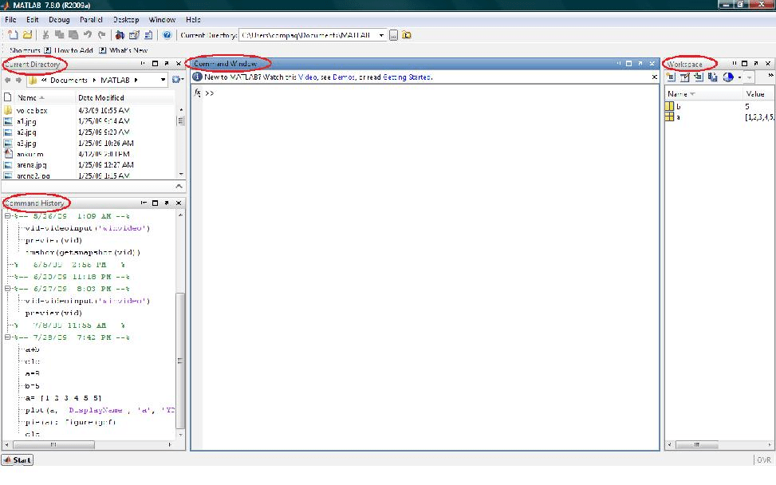This screenshot has width=776, height=485.
Task: Click the pie chart plot icon in Workspace
Action: click(727, 77)
